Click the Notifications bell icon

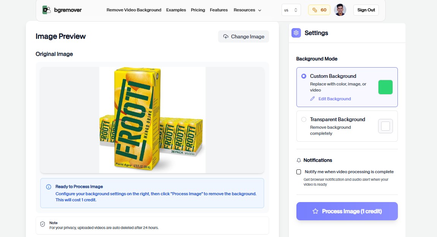(x=299, y=160)
